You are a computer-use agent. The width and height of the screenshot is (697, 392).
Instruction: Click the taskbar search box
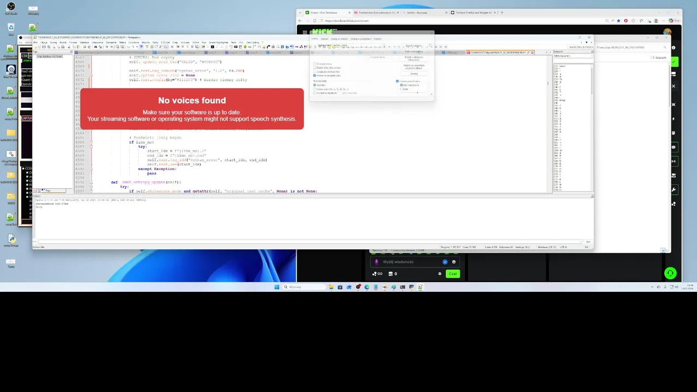[x=304, y=287]
